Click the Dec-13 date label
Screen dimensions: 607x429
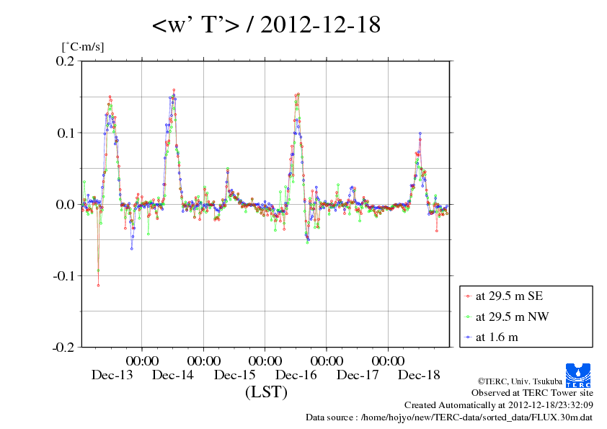112,375
